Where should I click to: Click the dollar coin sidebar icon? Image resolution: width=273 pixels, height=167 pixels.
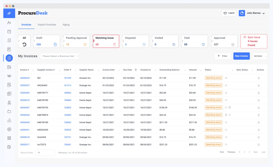(x=9, y=129)
